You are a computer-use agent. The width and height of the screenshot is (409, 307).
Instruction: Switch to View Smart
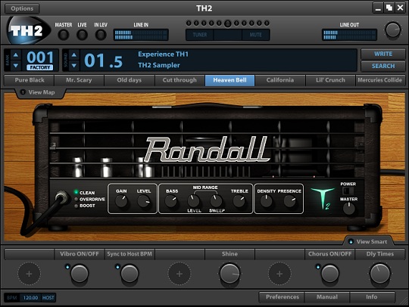368,241
